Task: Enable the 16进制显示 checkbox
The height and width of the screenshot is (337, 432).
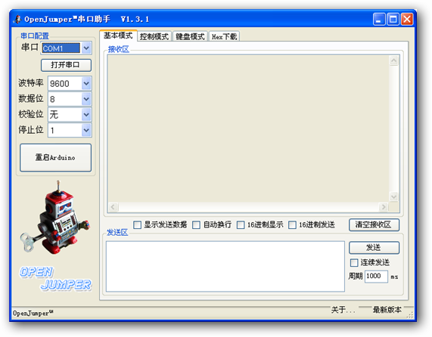Action: click(x=241, y=224)
